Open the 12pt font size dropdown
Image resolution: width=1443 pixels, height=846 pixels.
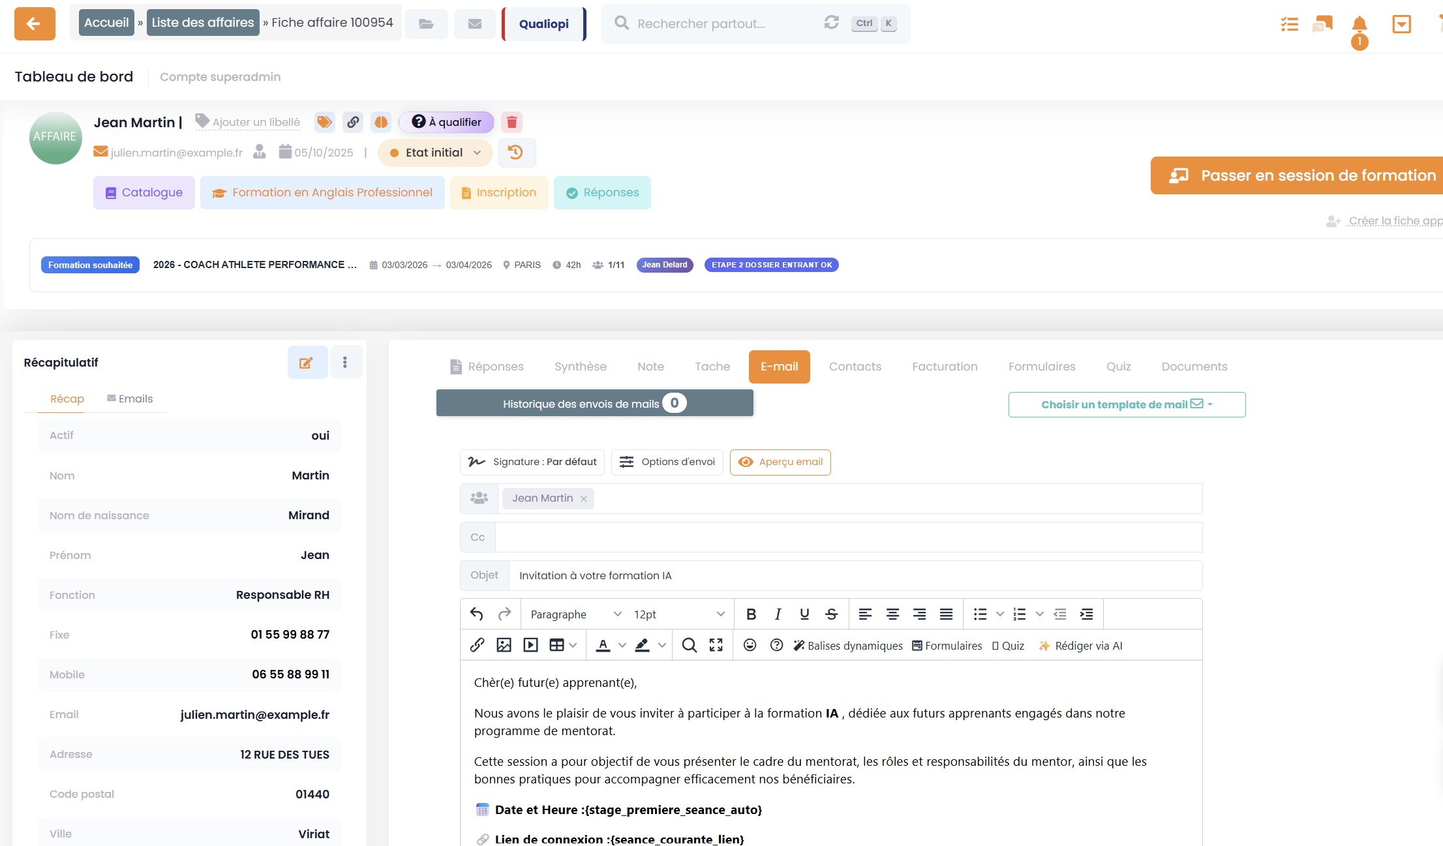(678, 614)
